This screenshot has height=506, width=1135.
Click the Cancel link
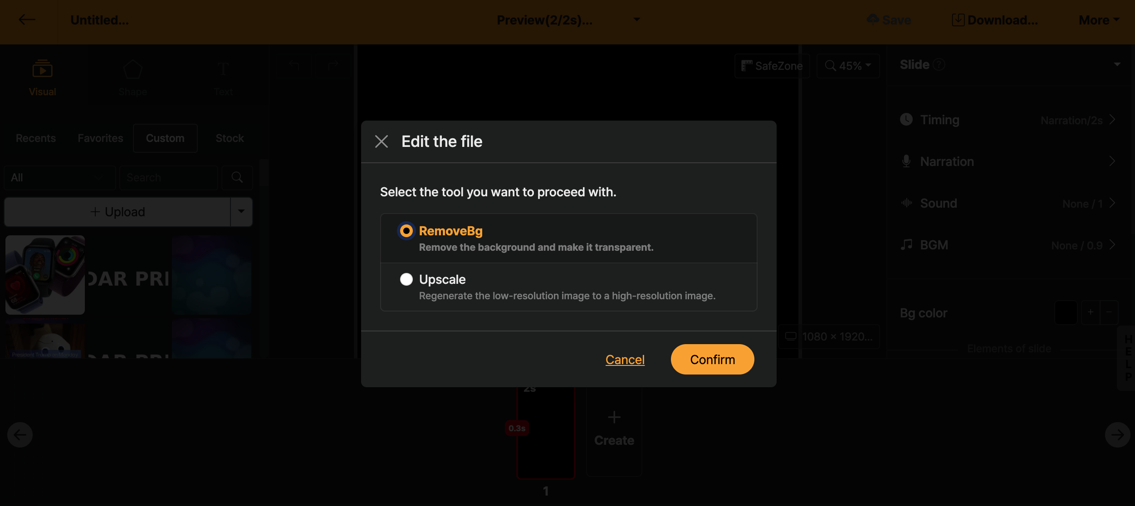click(x=625, y=360)
